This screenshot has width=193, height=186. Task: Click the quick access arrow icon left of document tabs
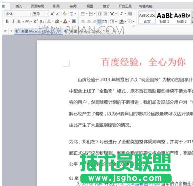(5, 31)
